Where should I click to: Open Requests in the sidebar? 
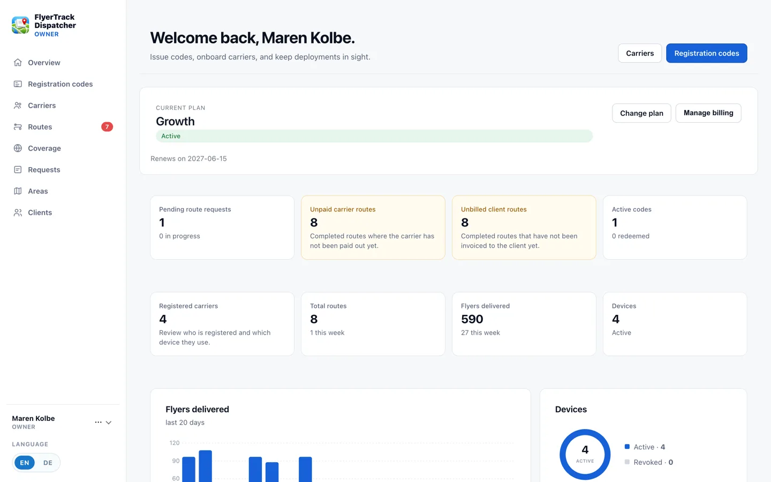pos(63,170)
